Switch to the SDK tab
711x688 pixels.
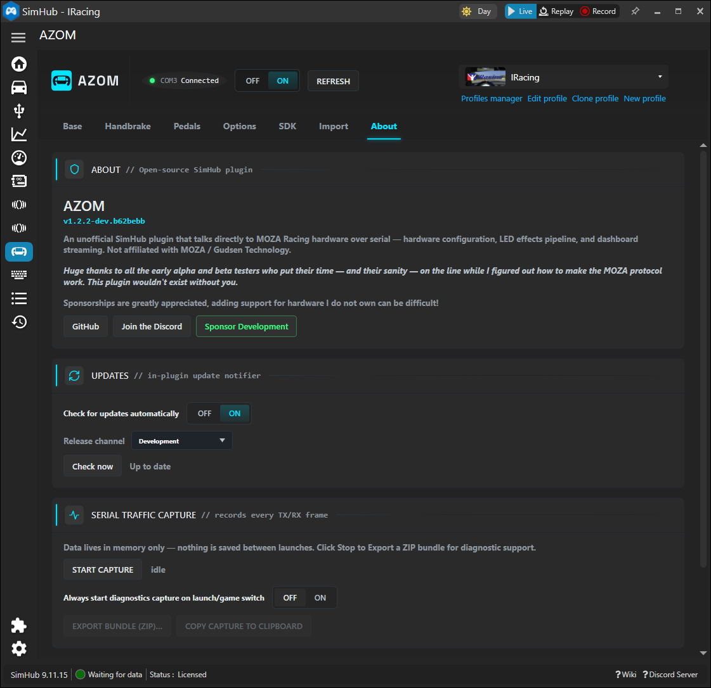[x=287, y=126]
